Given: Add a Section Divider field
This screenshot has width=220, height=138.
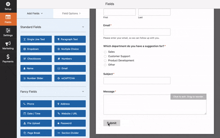Looking at the screenshot, I should click(x=70, y=133).
